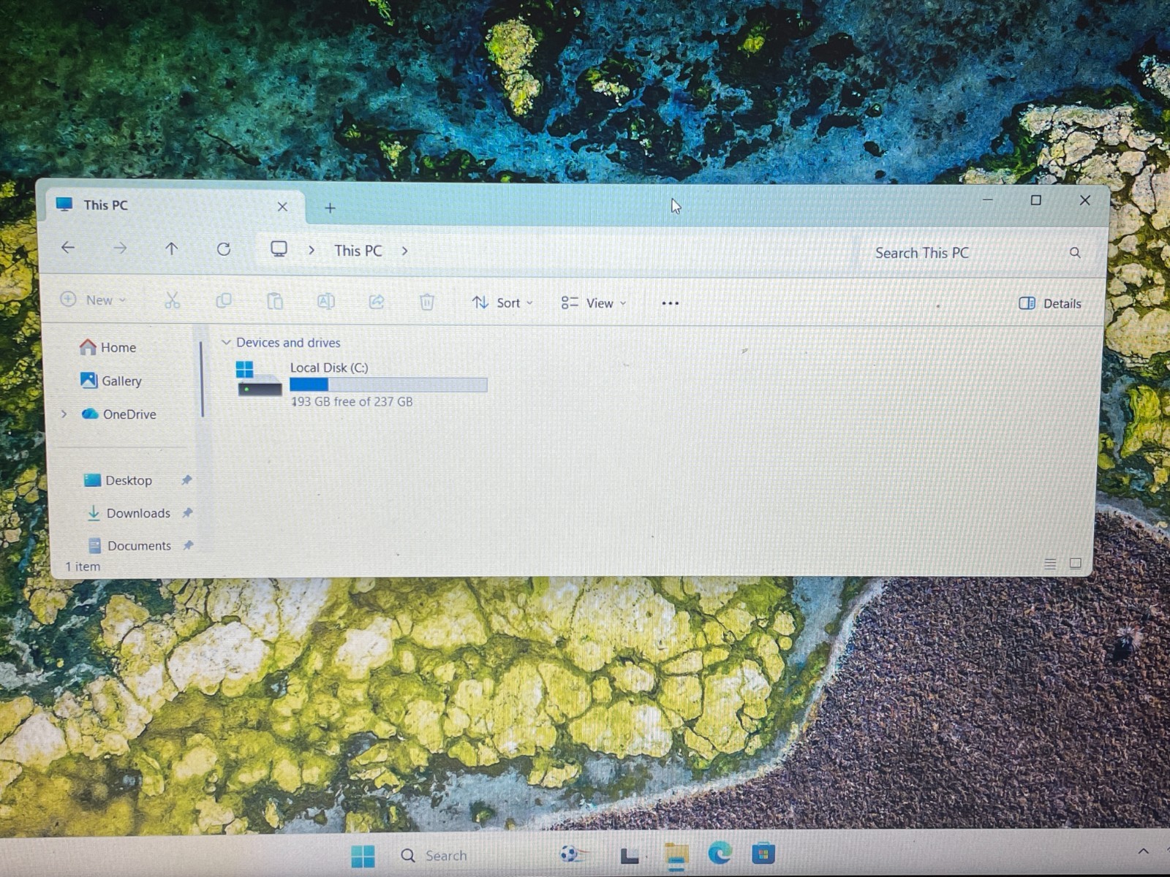
Task: Click the Share icon in toolbar
Action: 377,302
